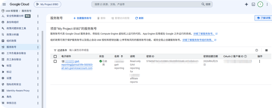Click pin dots beside 身份和组织

coord(38,22)
